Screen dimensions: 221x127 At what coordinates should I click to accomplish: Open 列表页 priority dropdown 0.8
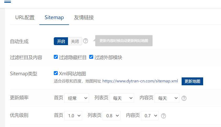point(112,115)
